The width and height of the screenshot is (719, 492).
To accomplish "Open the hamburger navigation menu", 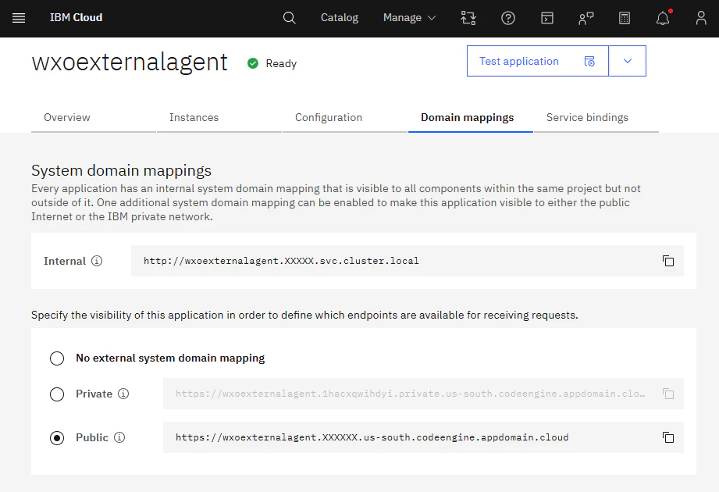I will pyautogui.click(x=18, y=18).
